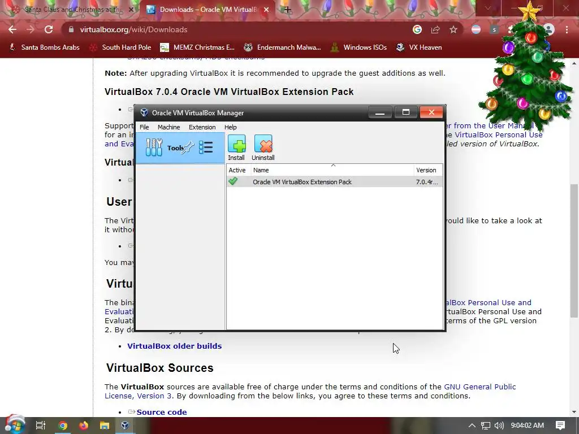This screenshot has height=434, width=579.
Task: Open South Hard Pole bookmark
Action: 121,47
